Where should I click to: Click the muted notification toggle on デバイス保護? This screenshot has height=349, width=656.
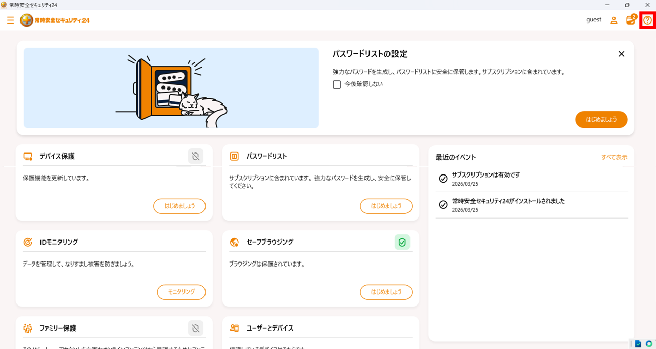tap(195, 156)
